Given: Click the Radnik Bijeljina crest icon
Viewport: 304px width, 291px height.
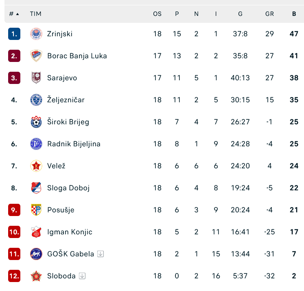Looking at the screenshot, I should 36,144.
